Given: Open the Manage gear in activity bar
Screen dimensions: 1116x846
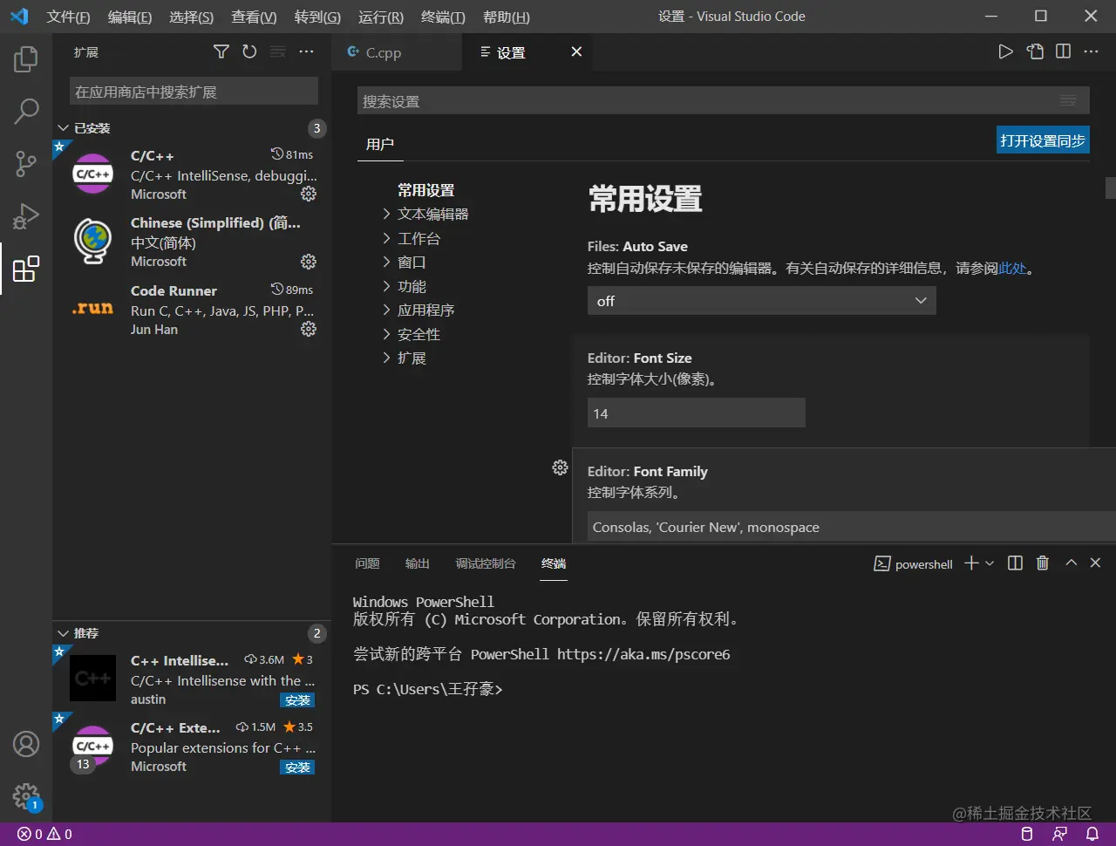Looking at the screenshot, I should coord(26,795).
